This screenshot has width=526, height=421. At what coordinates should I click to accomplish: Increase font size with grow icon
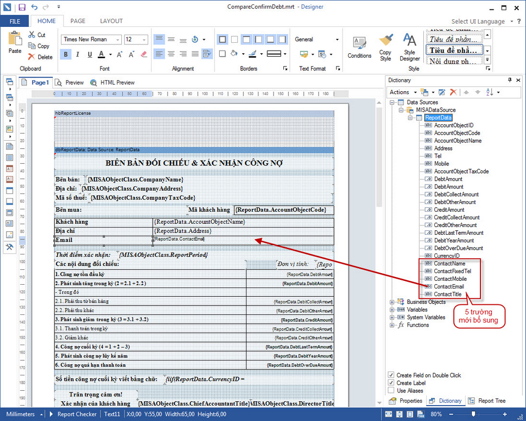(120, 54)
